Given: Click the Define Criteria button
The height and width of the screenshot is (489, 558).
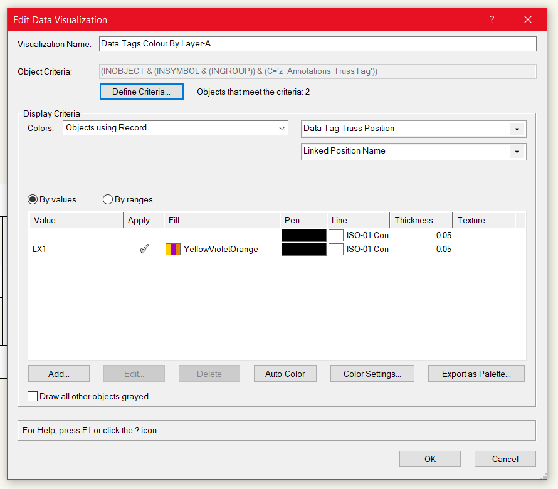Looking at the screenshot, I should (141, 91).
